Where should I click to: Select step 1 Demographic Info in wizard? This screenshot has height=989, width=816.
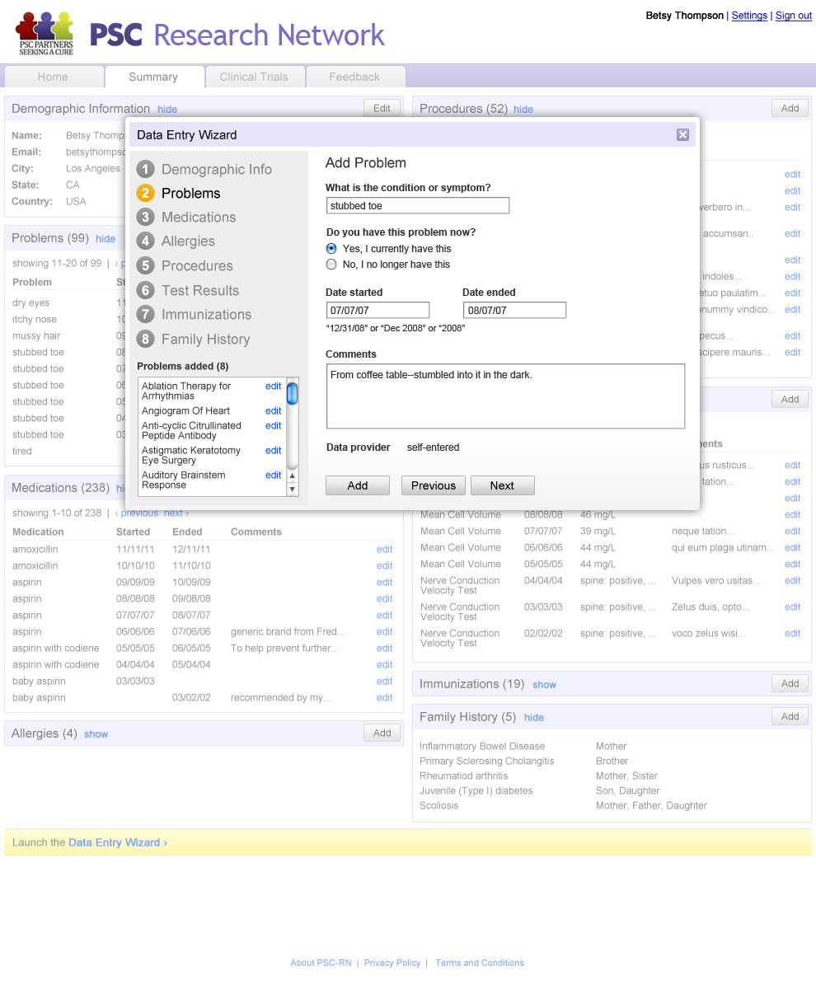216,169
